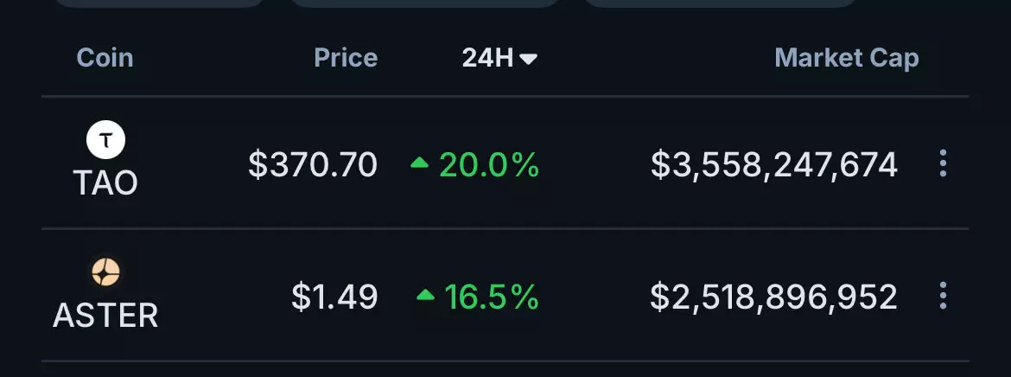This screenshot has width=1011, height=377.
Task: Click ASTER's 16.5% 24H change value
Action: tap(492, 297)
